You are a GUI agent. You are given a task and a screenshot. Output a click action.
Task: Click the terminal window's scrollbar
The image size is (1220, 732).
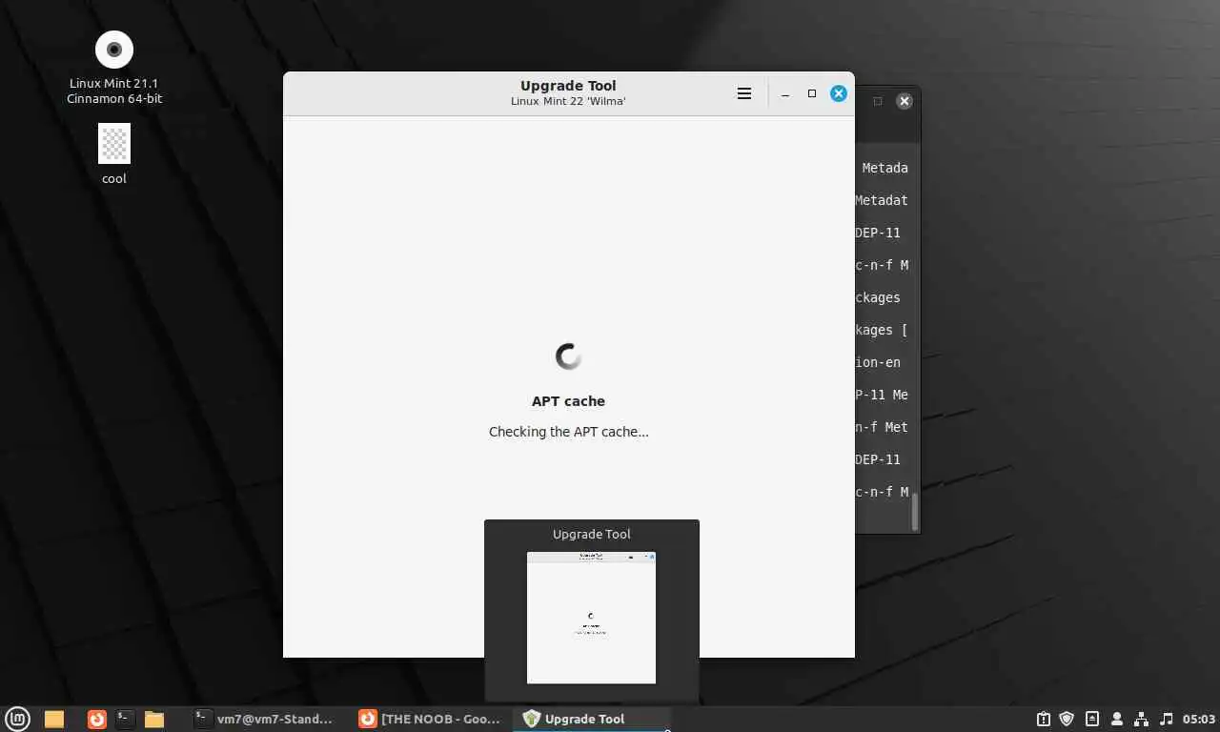click(915, 511)
